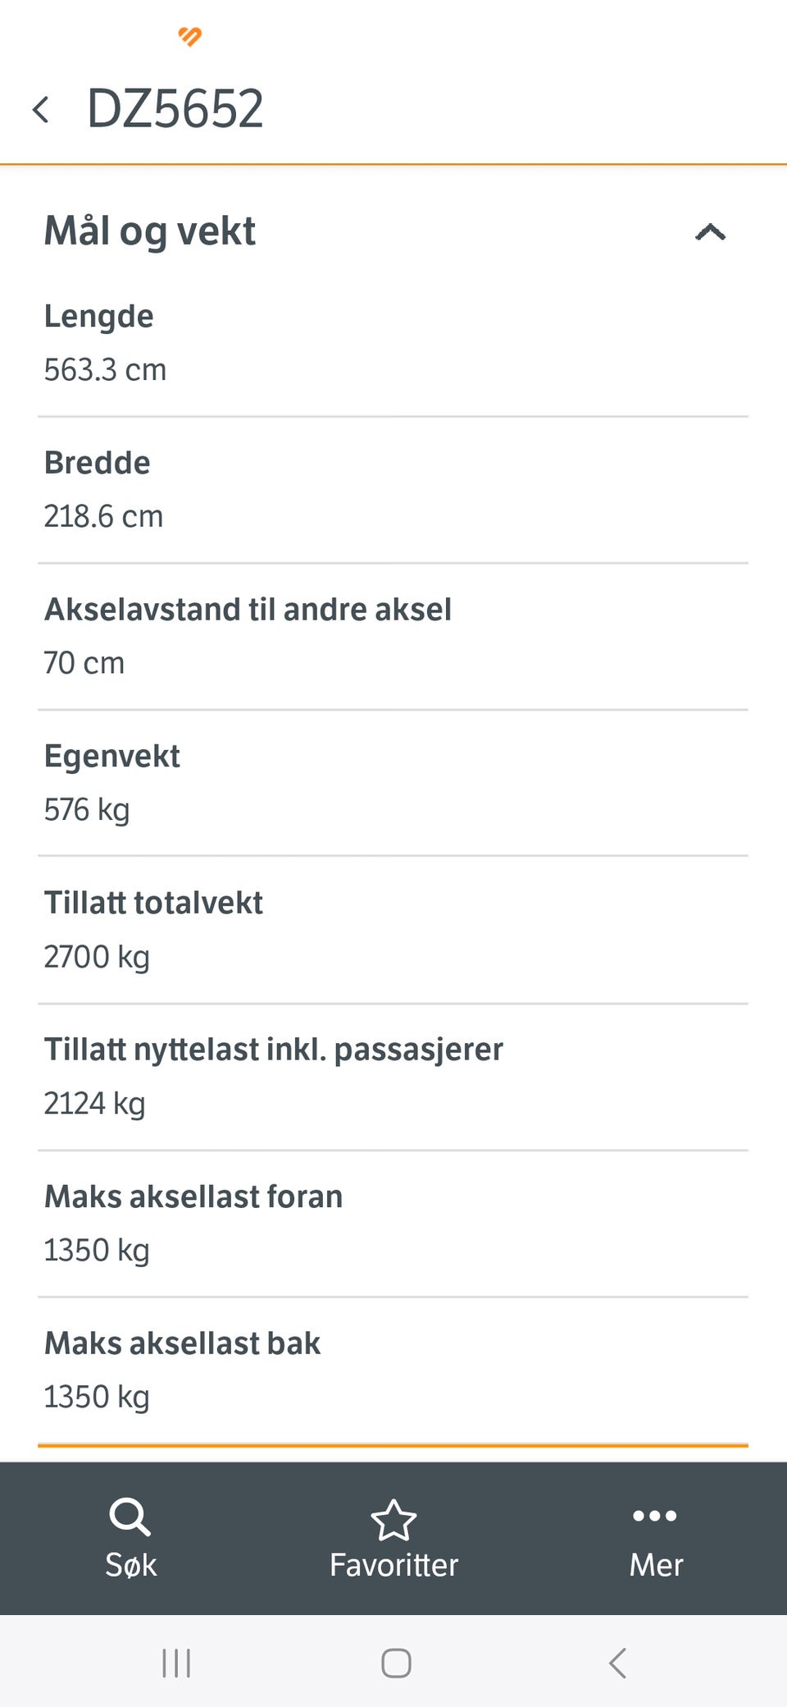Image resolution: width=787 pixels, height=1707 pixels.
Task: Tap the Lengde 563.3 cm row
Action: [393, 343]
